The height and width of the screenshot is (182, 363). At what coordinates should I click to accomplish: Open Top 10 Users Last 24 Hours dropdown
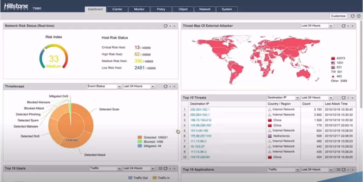[139, 168]
